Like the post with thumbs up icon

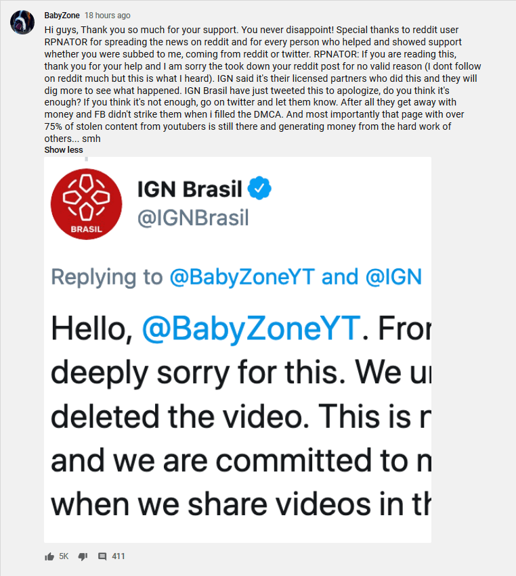(x=49, y=556)
